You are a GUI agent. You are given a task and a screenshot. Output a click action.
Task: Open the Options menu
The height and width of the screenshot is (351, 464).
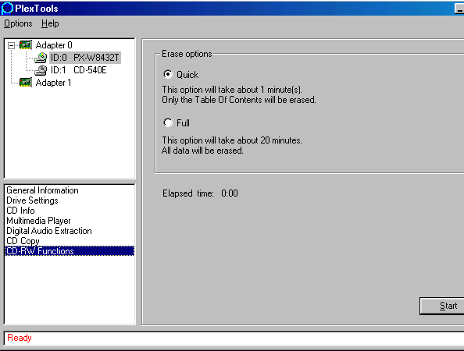pyautogui.click(x=18, y=23)
